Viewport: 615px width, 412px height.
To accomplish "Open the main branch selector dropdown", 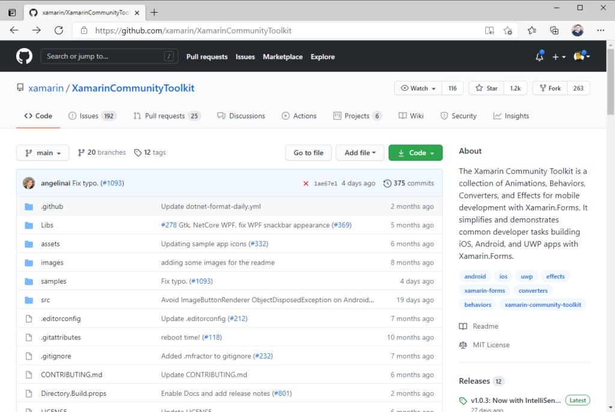I will coord(42,152).
